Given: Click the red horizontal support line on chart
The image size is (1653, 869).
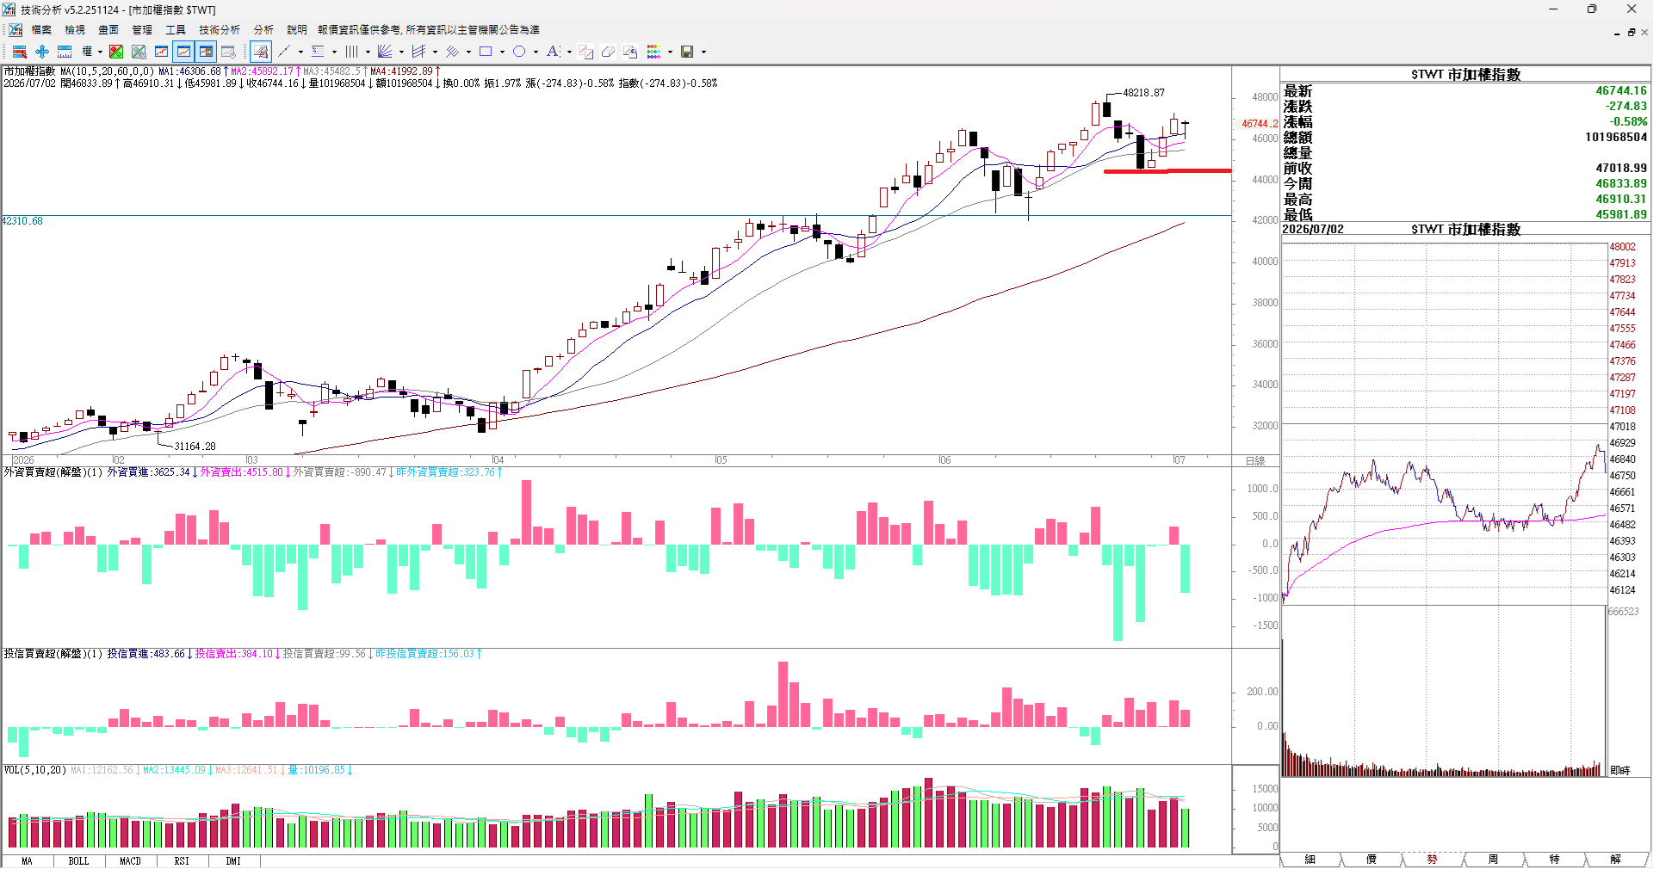Looking at the screenshot, I should pyautogui.click(x=1167, y=171).
